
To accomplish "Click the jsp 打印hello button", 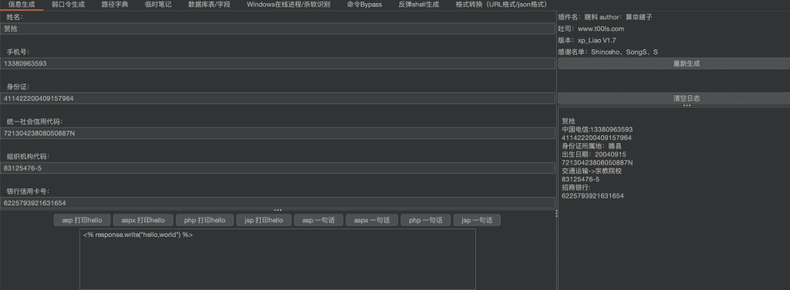I will click(x=264, y=220).
